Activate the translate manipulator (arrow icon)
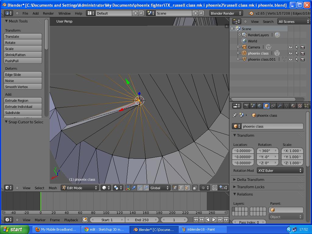 click(x=133, y=188)
